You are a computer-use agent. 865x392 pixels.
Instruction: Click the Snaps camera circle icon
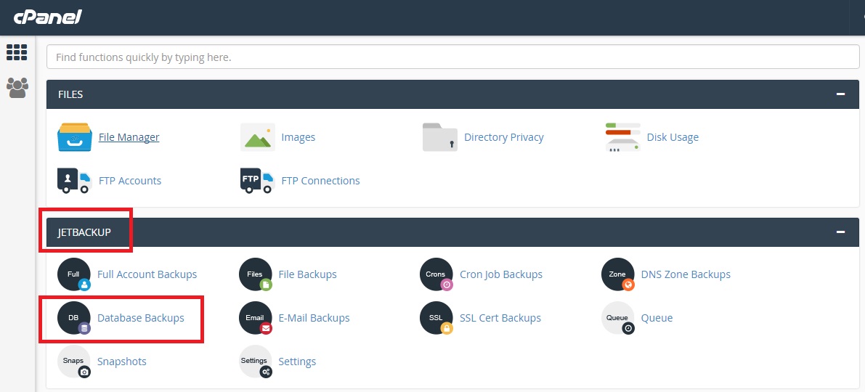pos(74,362)
